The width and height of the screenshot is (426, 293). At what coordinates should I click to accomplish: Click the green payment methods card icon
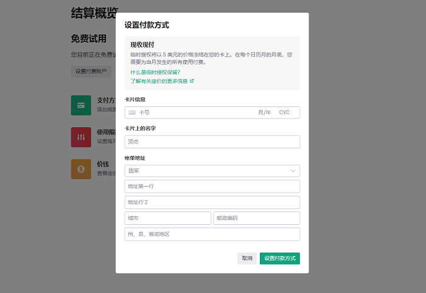(80, 105)
